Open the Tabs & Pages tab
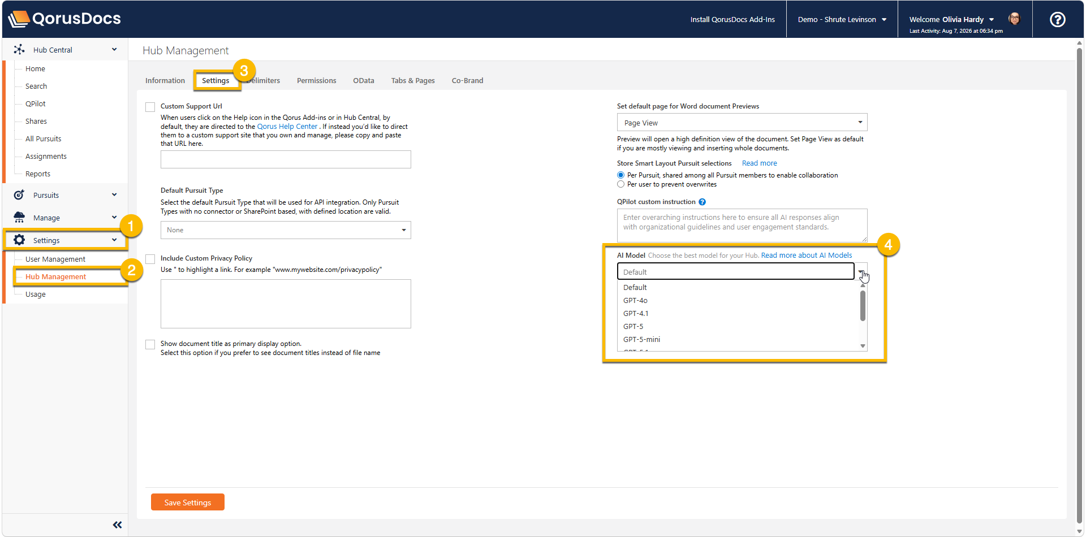 pos(413,80)
